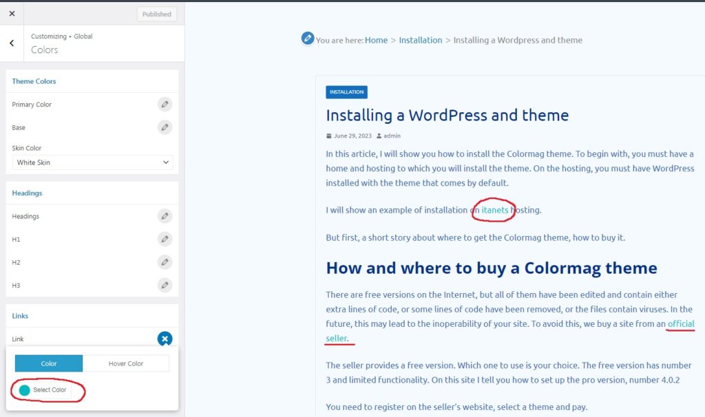The width and height of the screenshot is (705, 417).
Task: Click the teal link color swatch
Action: click(x=25, y=390)
